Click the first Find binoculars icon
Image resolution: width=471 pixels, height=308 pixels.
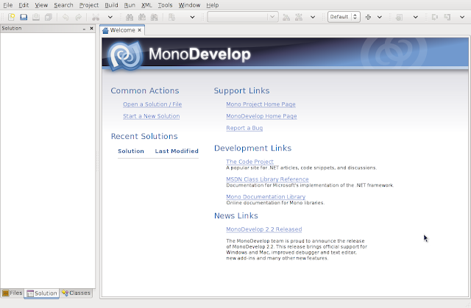130,17
